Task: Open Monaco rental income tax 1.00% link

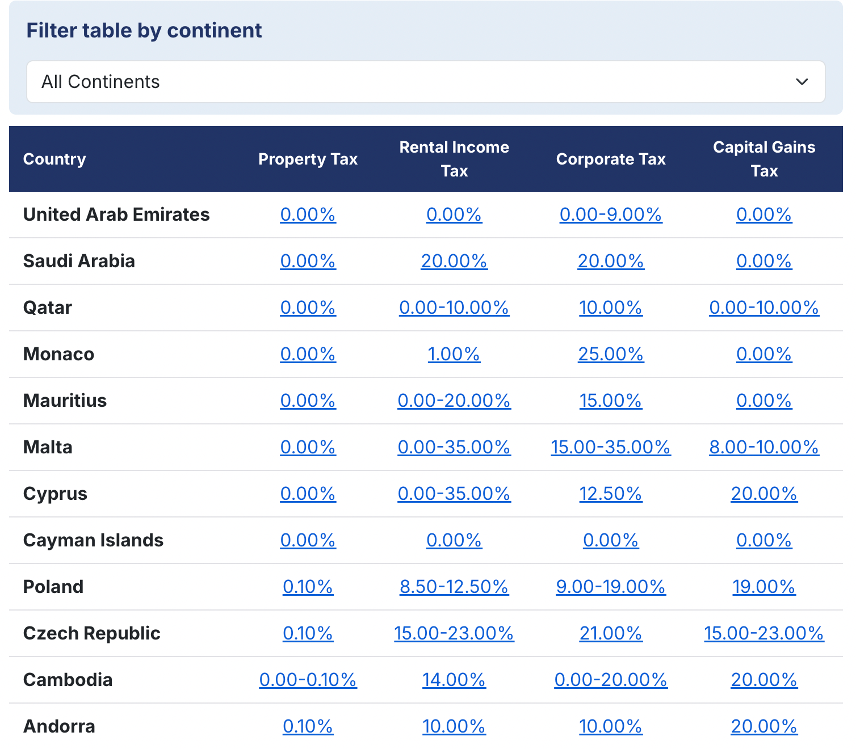Action: [454, 354]
